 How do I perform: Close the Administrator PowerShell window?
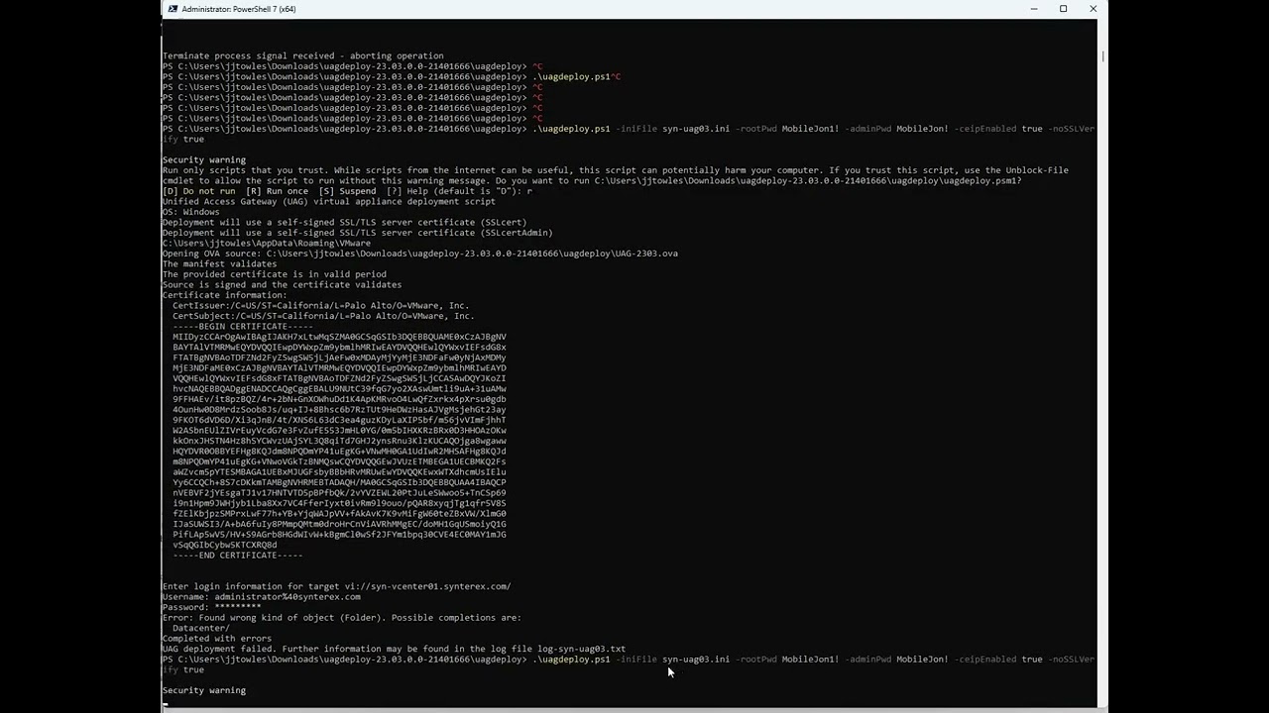click(1094, 9)
